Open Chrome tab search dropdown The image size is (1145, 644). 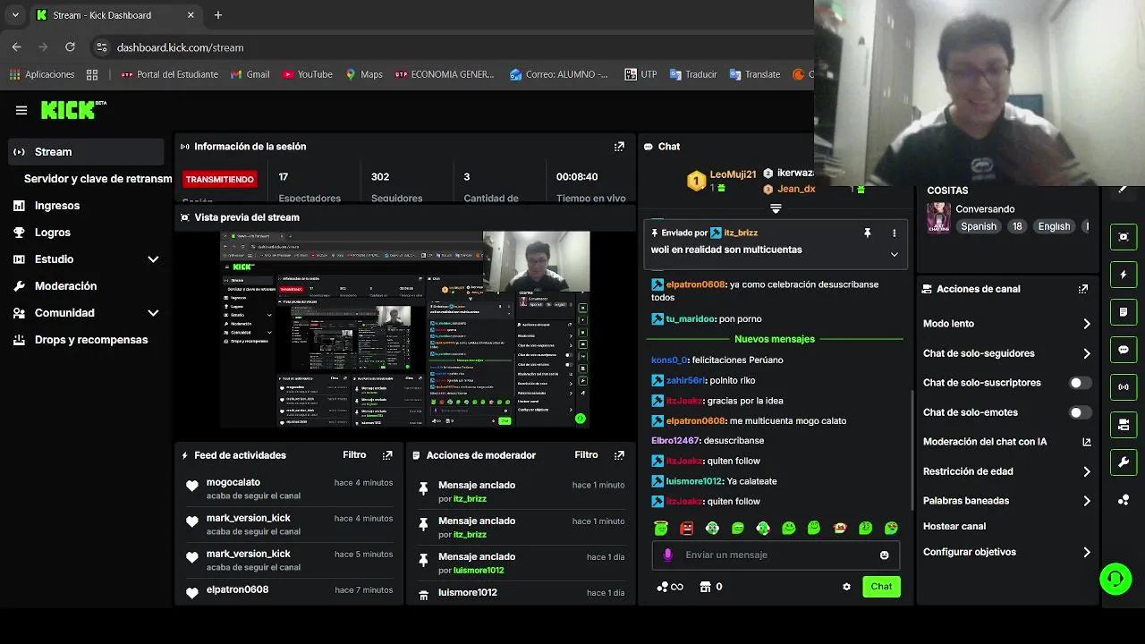pos(15,15)
